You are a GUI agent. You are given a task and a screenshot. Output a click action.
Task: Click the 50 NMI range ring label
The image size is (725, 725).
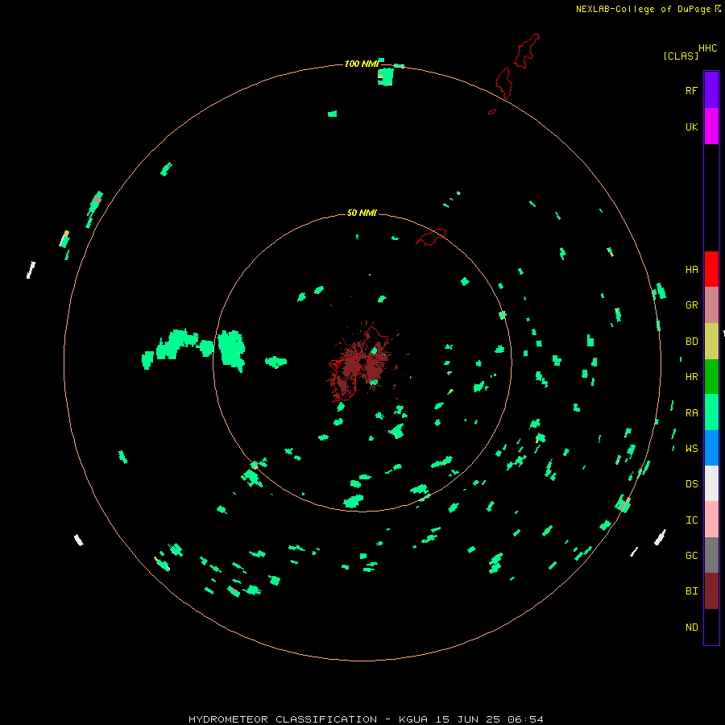(362, 213)
